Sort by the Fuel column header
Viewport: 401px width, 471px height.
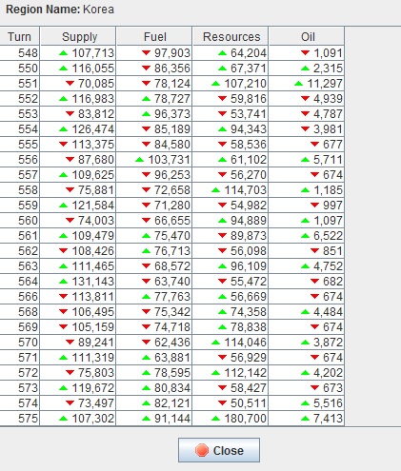pos(154,36)
